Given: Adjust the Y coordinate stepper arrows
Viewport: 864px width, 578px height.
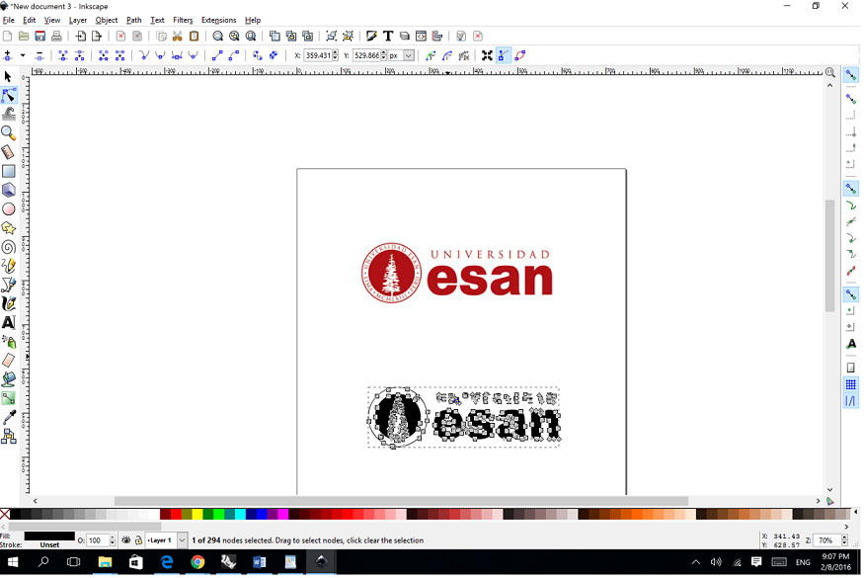Looking at the screenshot, I should [383, 55].
